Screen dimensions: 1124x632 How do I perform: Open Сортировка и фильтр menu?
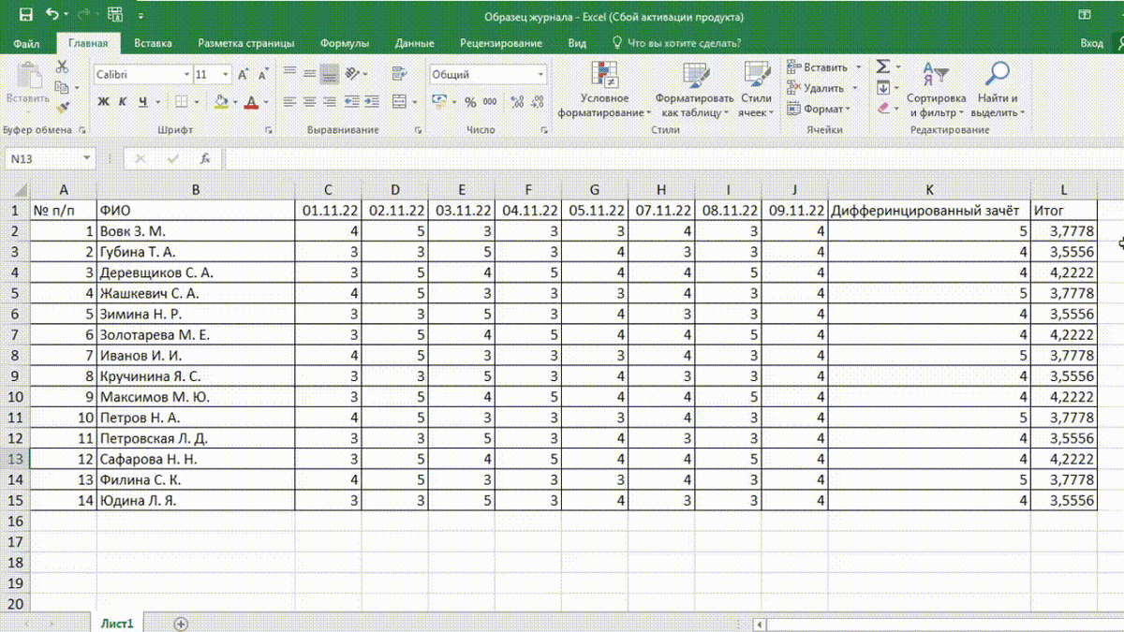click(x=936, y=90)
